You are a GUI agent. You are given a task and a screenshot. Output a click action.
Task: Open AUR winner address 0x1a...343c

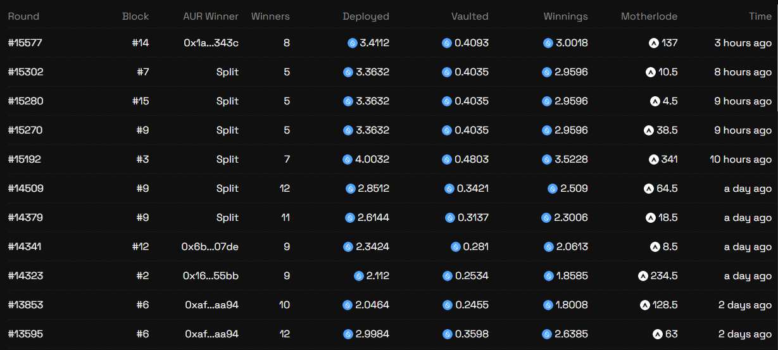(211, 43)
